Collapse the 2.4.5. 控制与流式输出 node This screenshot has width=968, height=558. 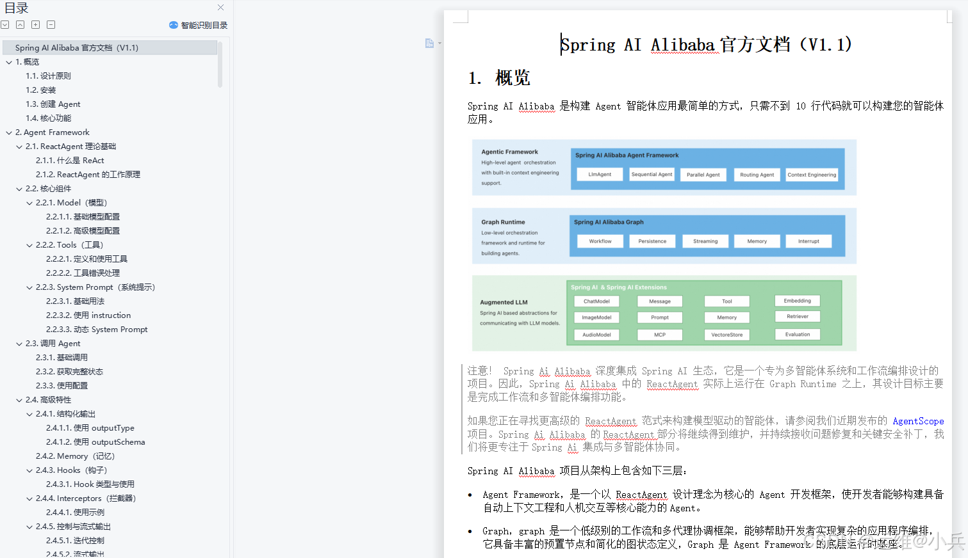29,527
